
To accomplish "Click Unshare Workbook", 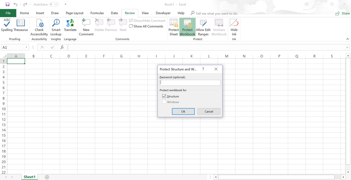I will pos(219,27).
